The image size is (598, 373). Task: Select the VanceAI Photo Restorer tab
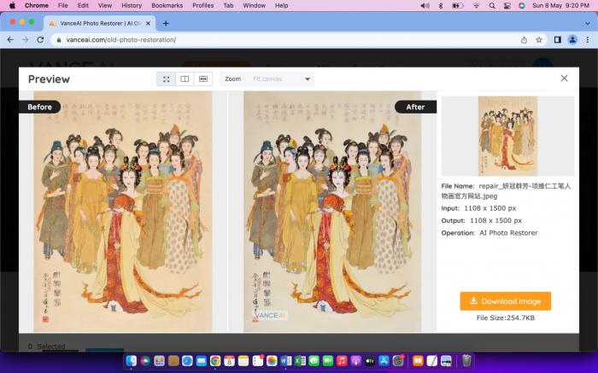point(100,23)
